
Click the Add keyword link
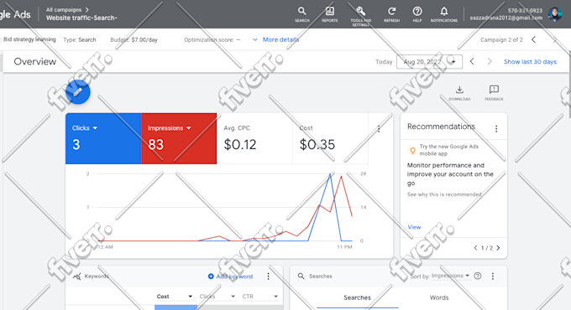234,276
